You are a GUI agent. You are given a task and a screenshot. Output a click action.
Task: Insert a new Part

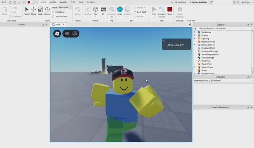(96, 9)
